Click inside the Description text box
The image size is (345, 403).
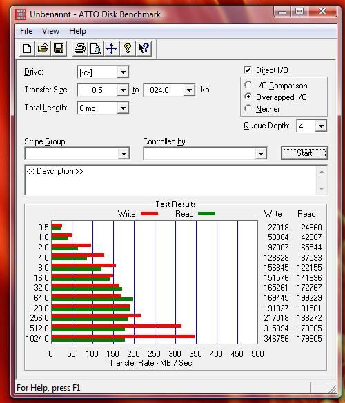click(x=170, y=180)
